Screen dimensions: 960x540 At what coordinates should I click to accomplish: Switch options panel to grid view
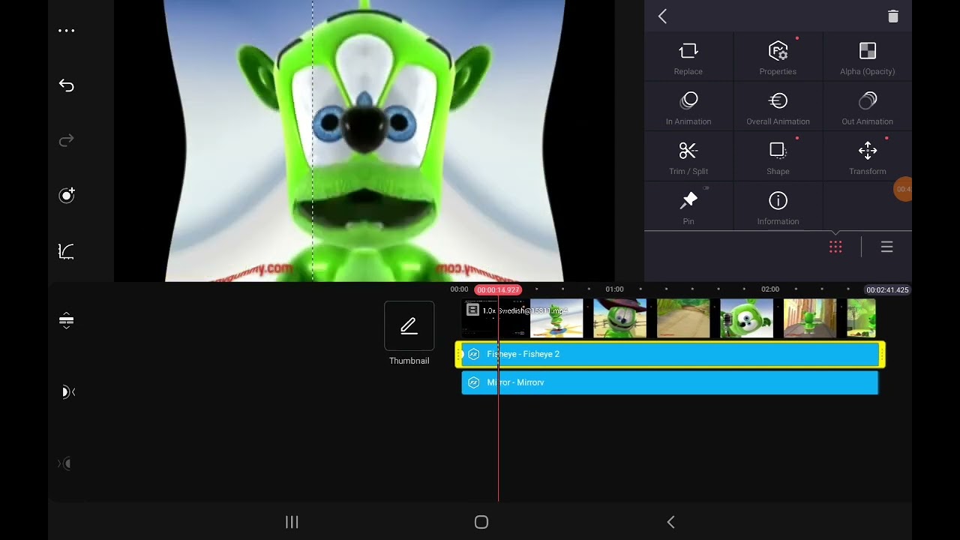pos(835,247)
